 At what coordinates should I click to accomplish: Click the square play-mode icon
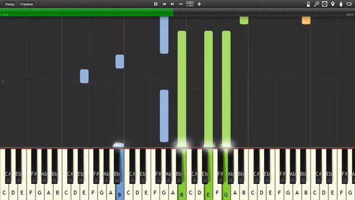pyautogui.click(x=324, y=4)
